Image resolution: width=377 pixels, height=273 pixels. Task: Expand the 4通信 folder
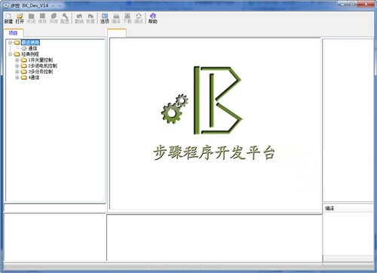coord(17,78)
